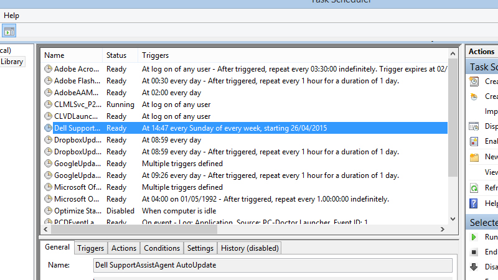498x280 pixels.
Task: Select the AdobeAAM... task clock icon
Action: [x=48, y=92]
